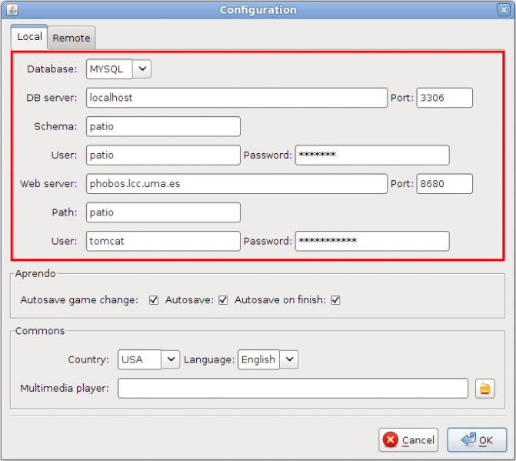Click the Database: label
The image size is (516, 461).
click(52, 69)
